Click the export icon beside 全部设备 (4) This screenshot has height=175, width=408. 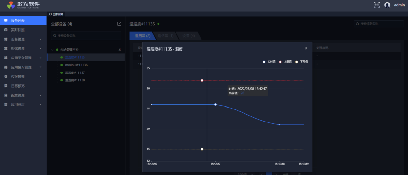pyautogui.click(x=119, y=24)
